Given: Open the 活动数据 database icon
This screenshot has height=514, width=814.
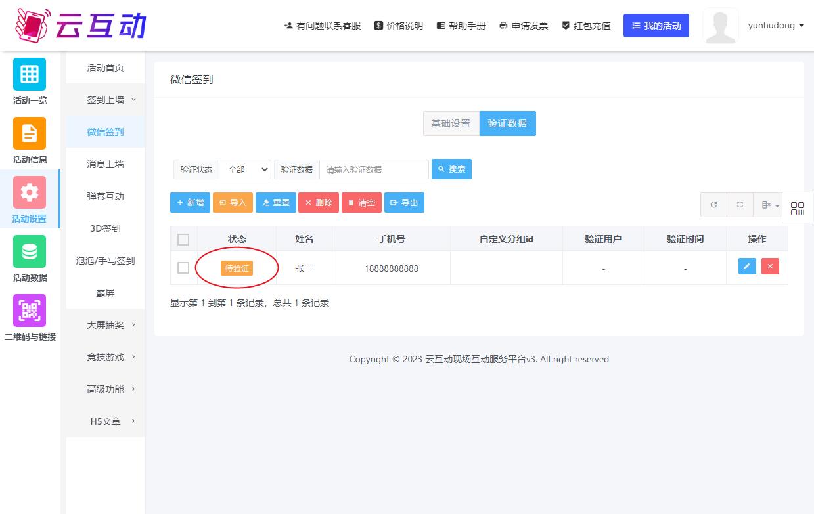Looking at the screenshot, I should (x=30, y=251).
